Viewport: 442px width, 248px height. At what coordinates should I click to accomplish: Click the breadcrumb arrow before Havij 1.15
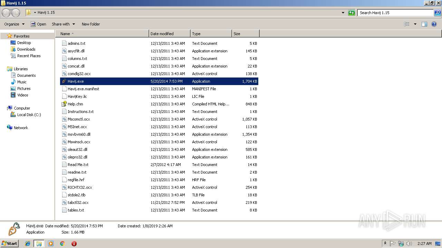coord(35,13)
